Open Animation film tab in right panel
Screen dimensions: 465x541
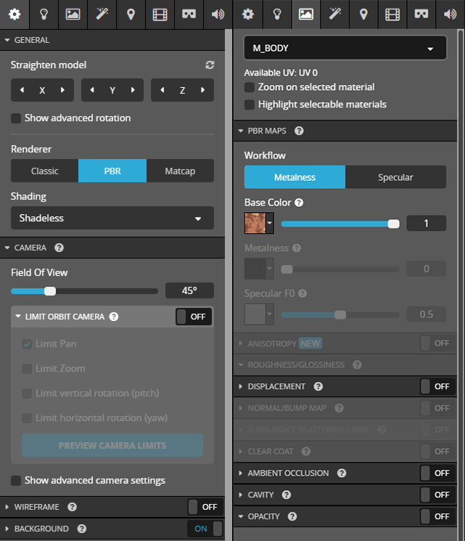[x=392, y=14]
